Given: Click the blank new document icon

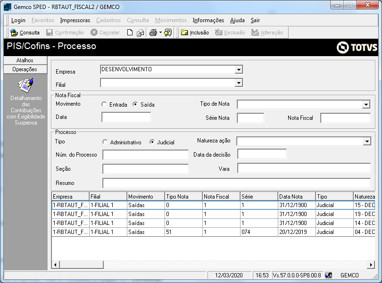Looking at the screenshot, I should tap(130, 33).
